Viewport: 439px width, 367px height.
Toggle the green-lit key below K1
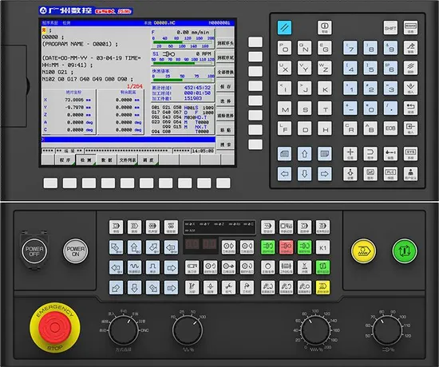point(322,267)
